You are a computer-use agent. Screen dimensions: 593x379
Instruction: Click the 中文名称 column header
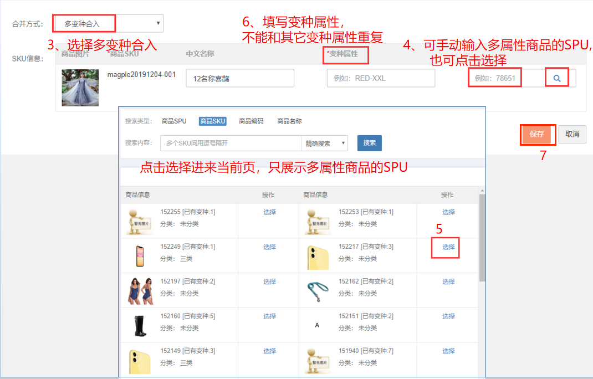click(200, 54)
